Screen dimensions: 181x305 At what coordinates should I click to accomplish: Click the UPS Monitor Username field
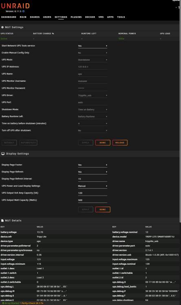(93, 81)
